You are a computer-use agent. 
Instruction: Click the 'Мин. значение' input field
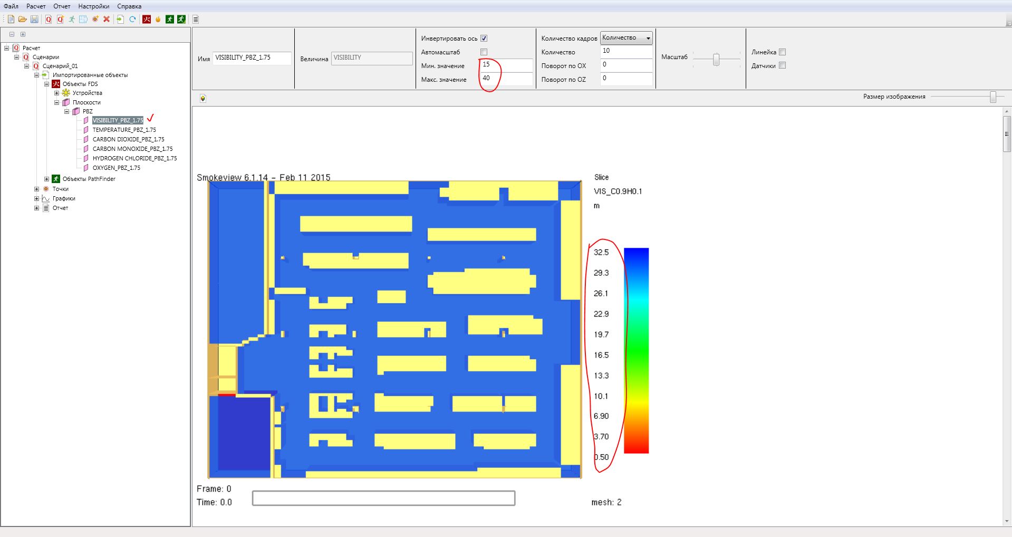tap(507, 65)
